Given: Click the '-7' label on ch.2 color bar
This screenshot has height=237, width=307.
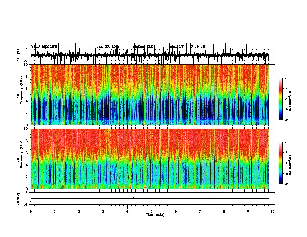Looking at the screenshot, I should [286, 184].
